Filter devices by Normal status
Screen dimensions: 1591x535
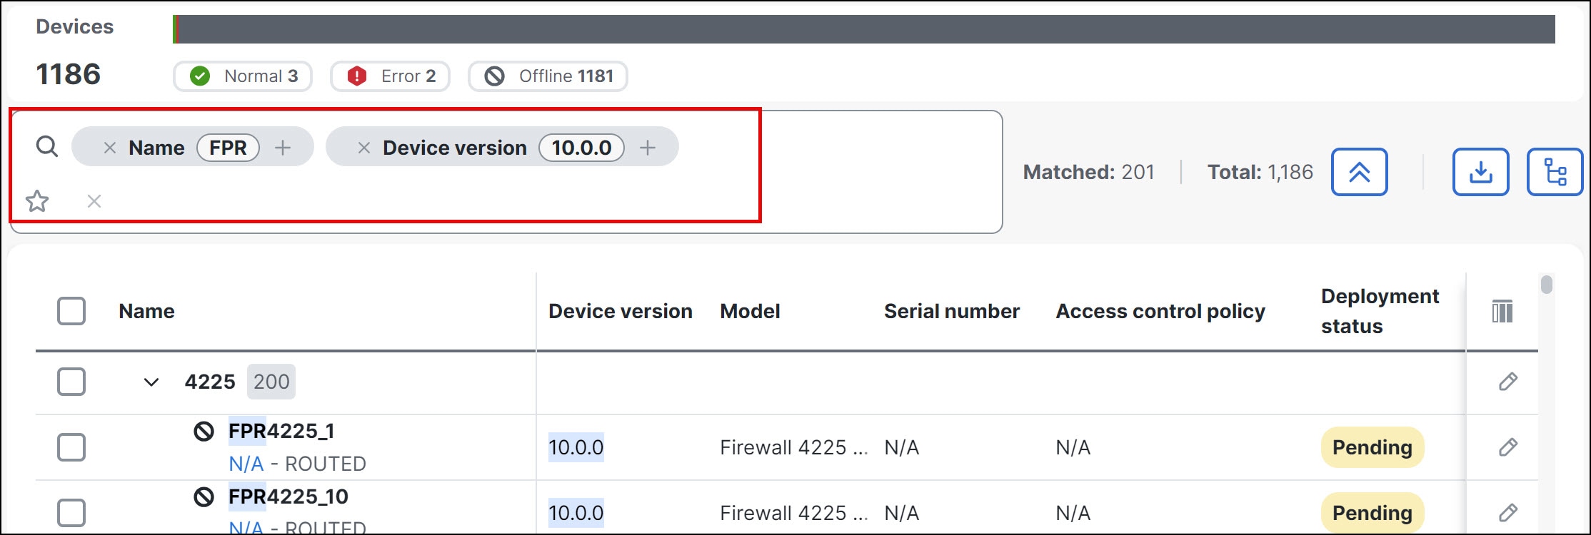pyautogui.click(x=243, y=76)
